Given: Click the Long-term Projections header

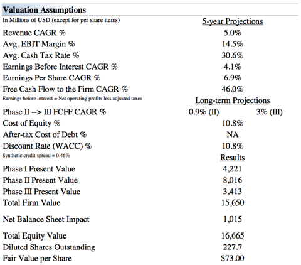Looking at the screenshot, I should [x=233, y=100].
